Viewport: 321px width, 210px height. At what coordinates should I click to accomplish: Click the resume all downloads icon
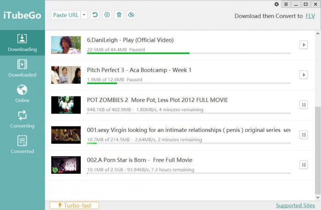coord(95,15)
